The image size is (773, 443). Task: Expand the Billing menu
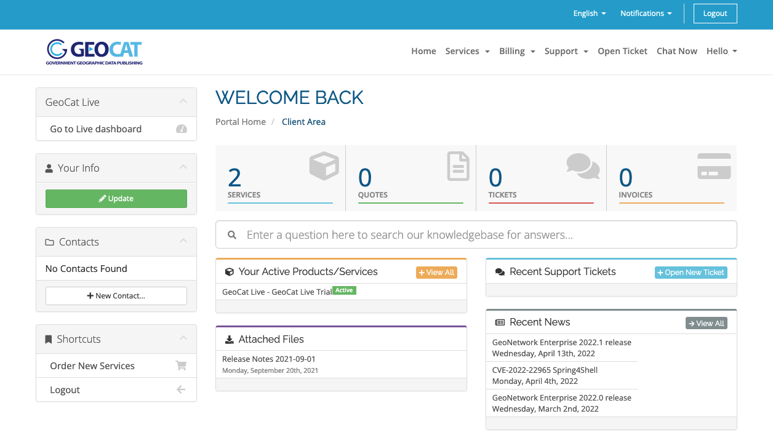517,51
